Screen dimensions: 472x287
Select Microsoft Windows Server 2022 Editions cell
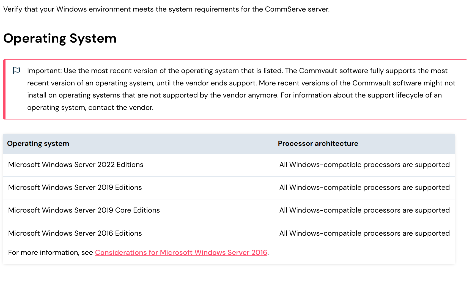[138, 165]
